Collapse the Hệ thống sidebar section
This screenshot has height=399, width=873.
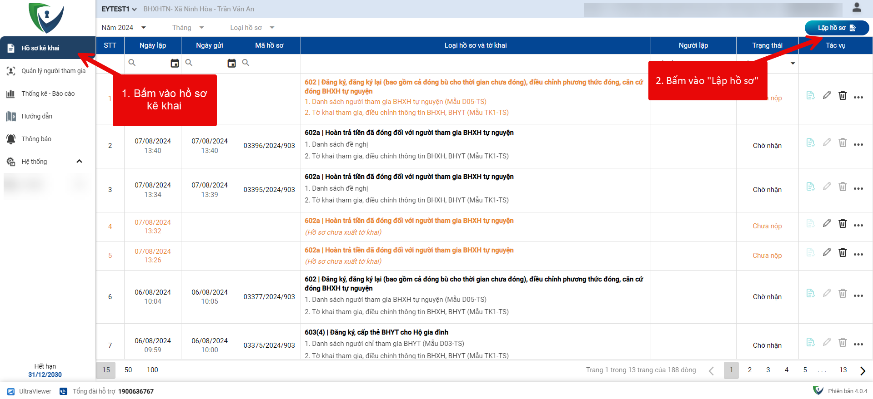[x=79, y=162]
